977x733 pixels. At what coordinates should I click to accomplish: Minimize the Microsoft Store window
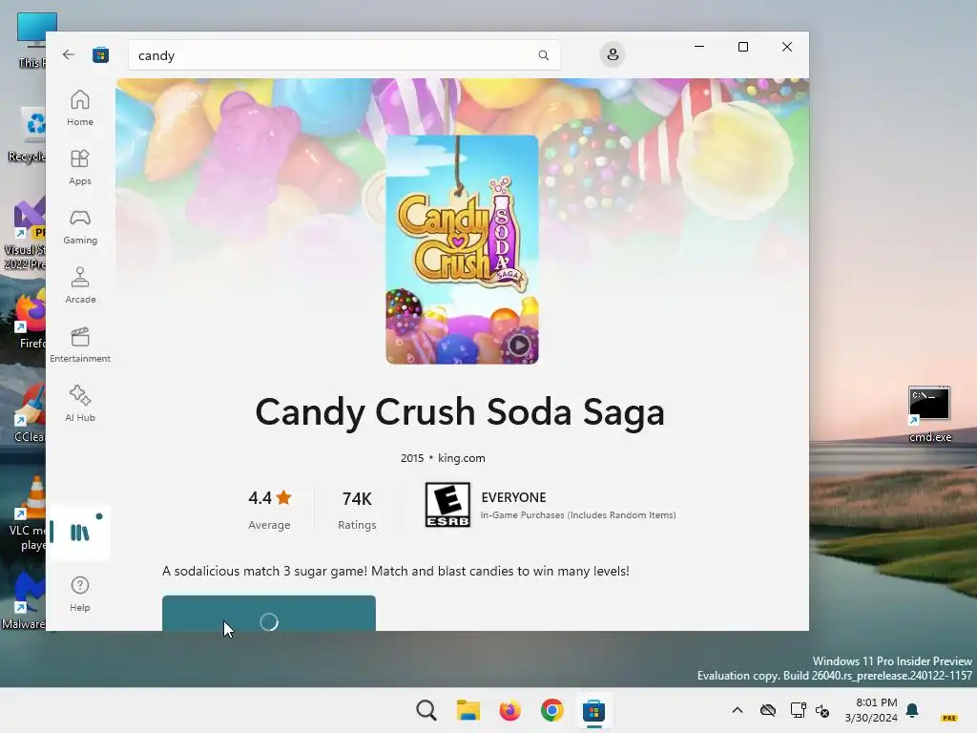699,47
